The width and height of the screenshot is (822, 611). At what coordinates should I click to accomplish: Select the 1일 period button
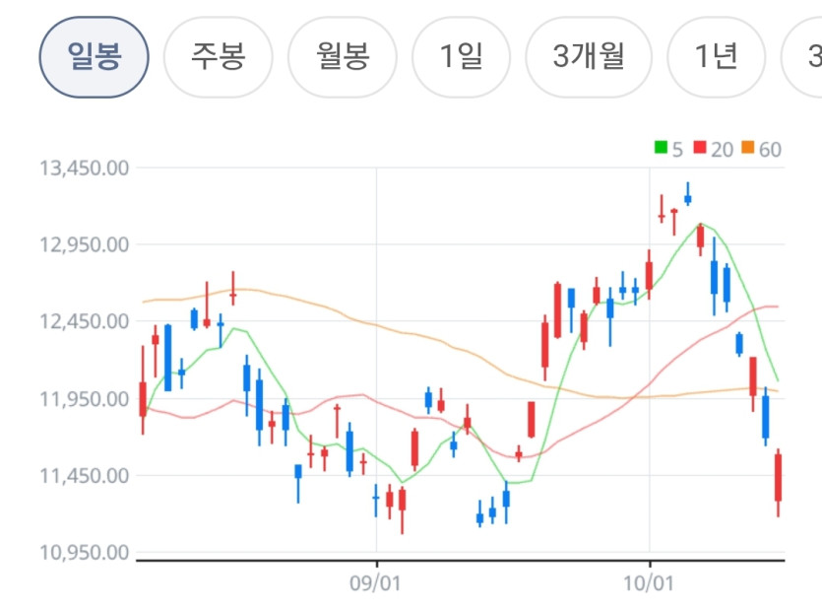coord(462,57)
